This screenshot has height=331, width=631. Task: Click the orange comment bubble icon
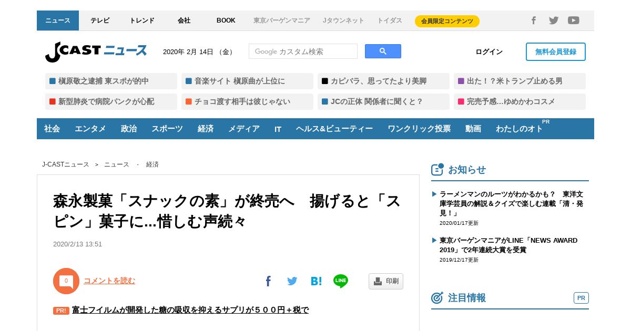tap(66, 281)
